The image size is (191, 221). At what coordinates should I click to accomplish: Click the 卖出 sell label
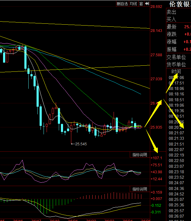(x=172, y=12)
